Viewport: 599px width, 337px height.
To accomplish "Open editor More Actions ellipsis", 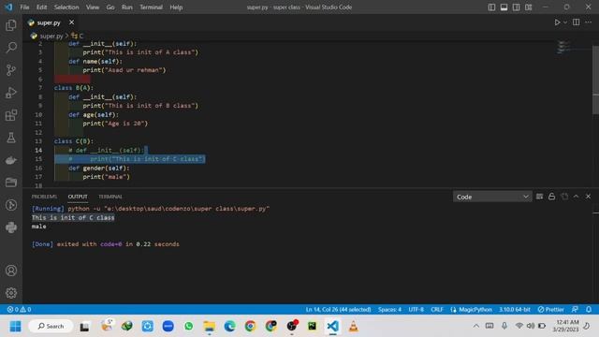I will point(589,22).
